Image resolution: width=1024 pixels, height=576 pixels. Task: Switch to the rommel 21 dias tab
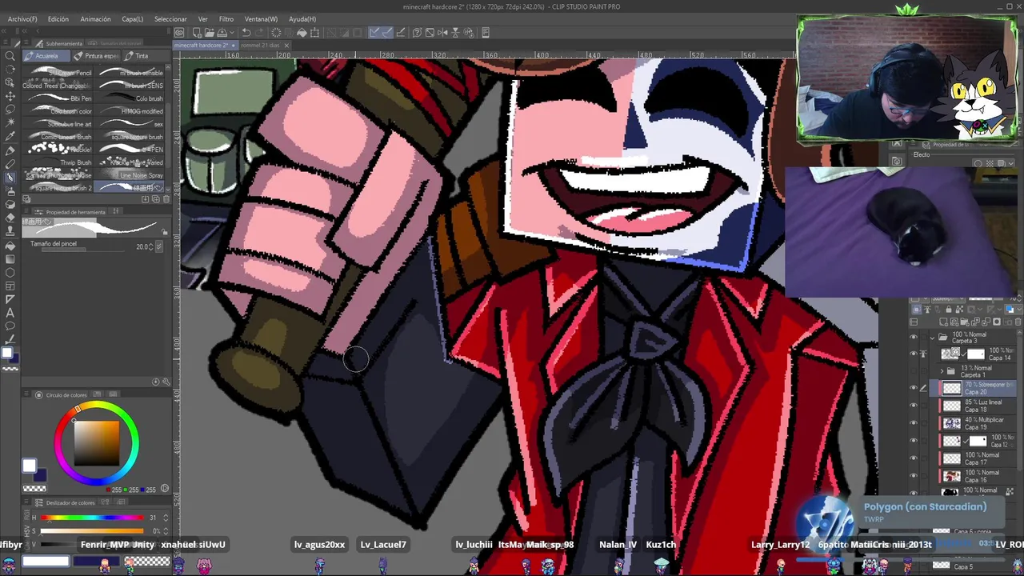[x=260, y=45]
